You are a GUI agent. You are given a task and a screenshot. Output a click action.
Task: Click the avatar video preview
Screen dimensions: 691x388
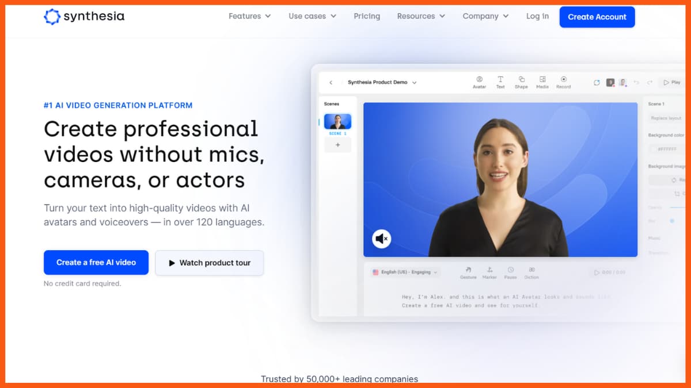click(x=500, y=179)
